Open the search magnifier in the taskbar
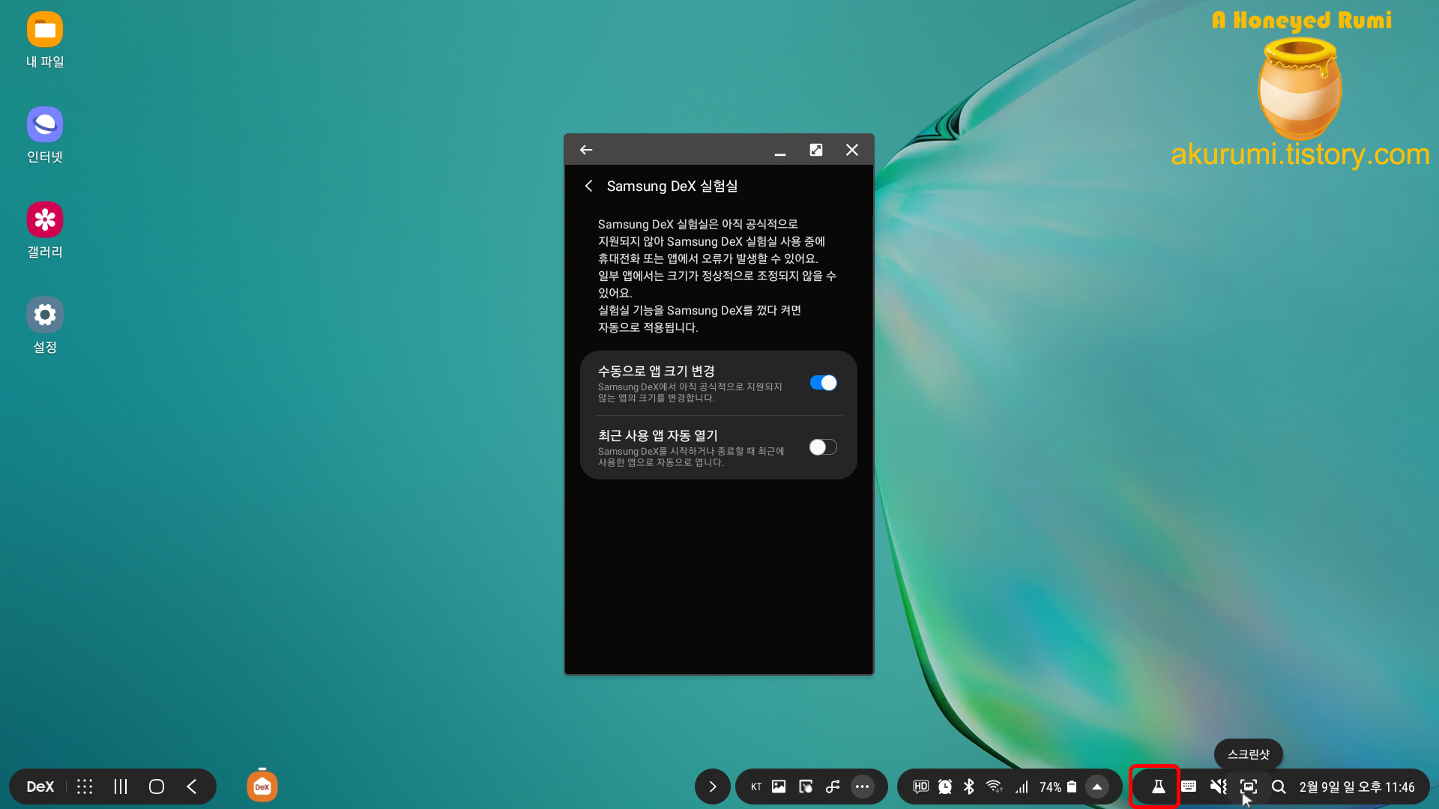Viewport: 1439px width, 809px height. [x=1279, y=787]
